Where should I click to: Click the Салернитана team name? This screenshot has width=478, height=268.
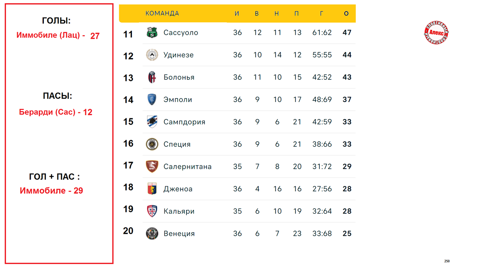pos(188,166)
